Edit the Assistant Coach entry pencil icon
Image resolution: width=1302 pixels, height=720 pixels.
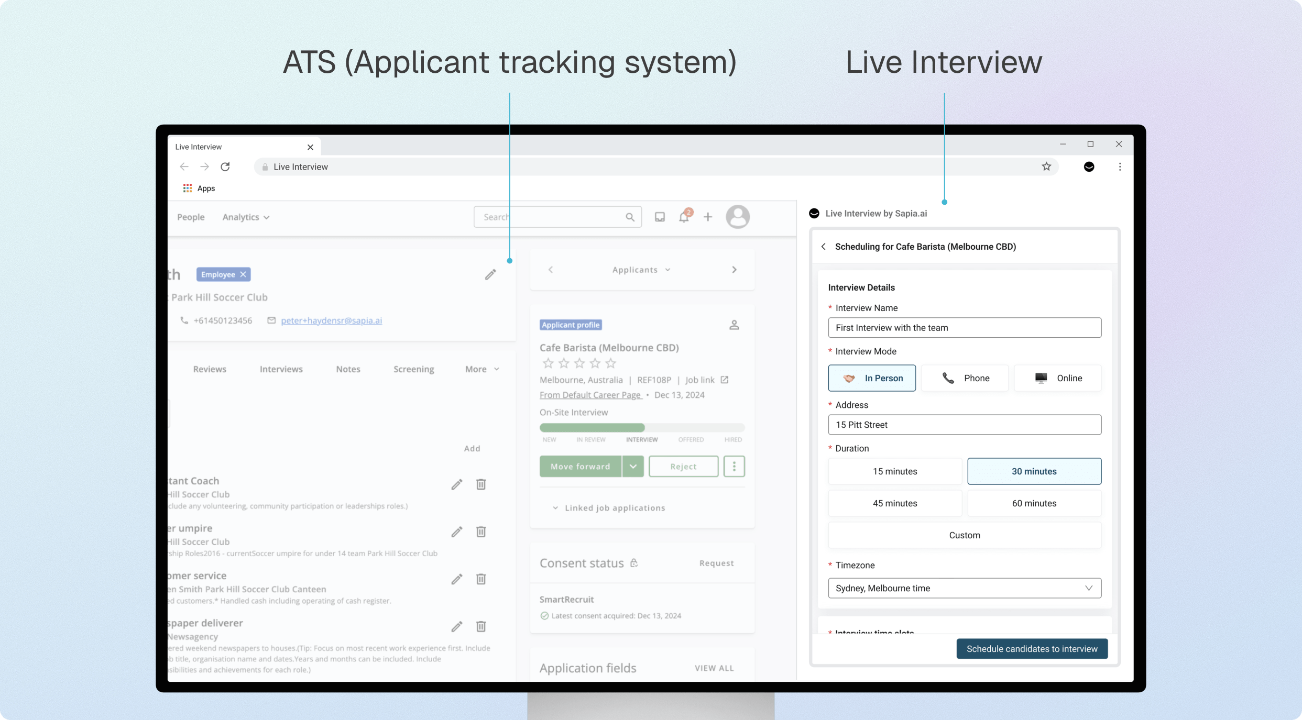click(x=457, y=484)
